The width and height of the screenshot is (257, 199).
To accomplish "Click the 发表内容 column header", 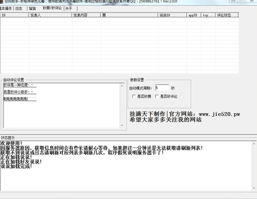I will pos(86,15).
